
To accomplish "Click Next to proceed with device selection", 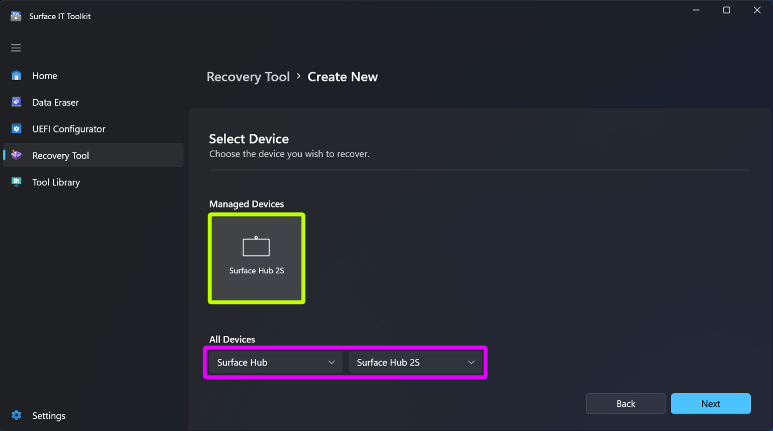I will 711,403.
